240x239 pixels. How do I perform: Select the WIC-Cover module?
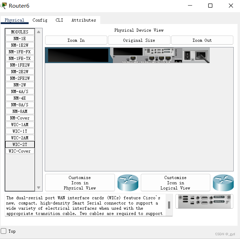pos(20,151)
